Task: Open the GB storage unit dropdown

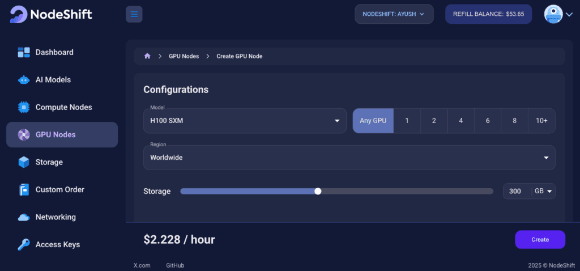Action: coord(543,191)
